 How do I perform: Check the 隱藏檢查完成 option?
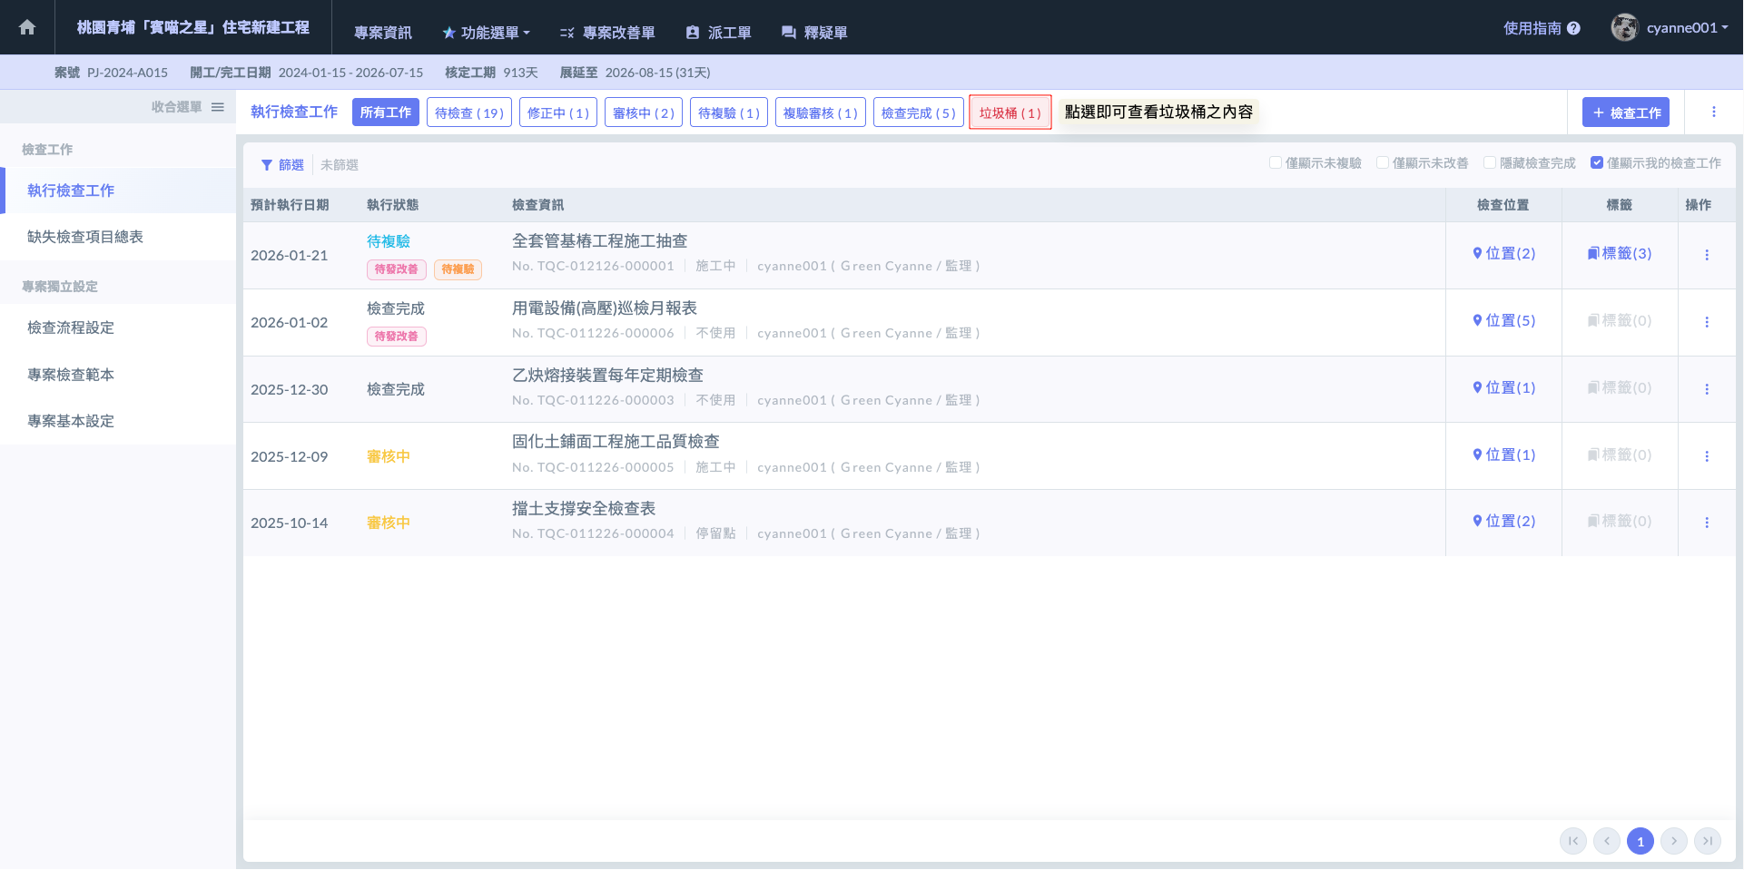(x=1490, y=163)
